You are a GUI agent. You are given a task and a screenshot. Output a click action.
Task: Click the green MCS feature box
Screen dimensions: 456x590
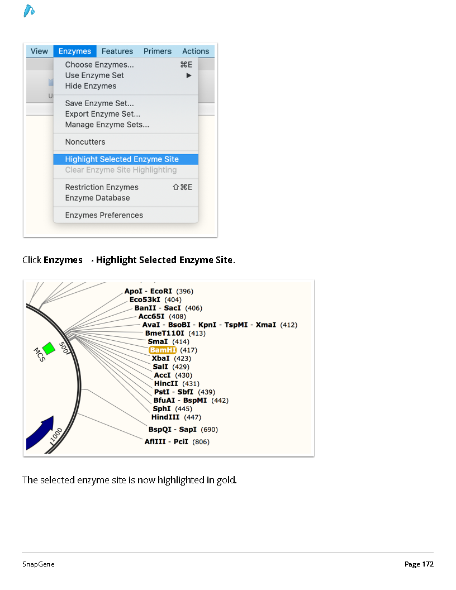49,349
